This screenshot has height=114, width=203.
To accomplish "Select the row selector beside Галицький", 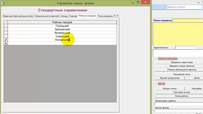I will (x=6, y=26).
